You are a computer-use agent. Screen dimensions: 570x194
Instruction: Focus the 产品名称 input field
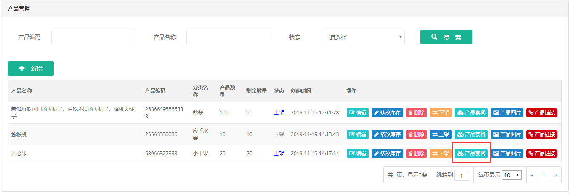tap(228, 37)
